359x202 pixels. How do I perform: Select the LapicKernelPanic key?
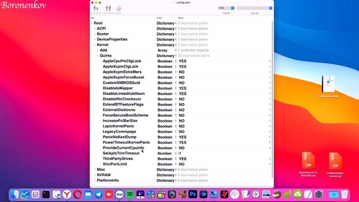(118, 126)
